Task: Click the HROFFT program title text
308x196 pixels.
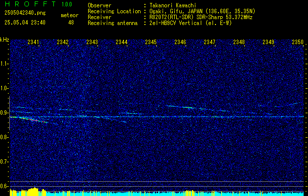Action: (x=30, y=4)
